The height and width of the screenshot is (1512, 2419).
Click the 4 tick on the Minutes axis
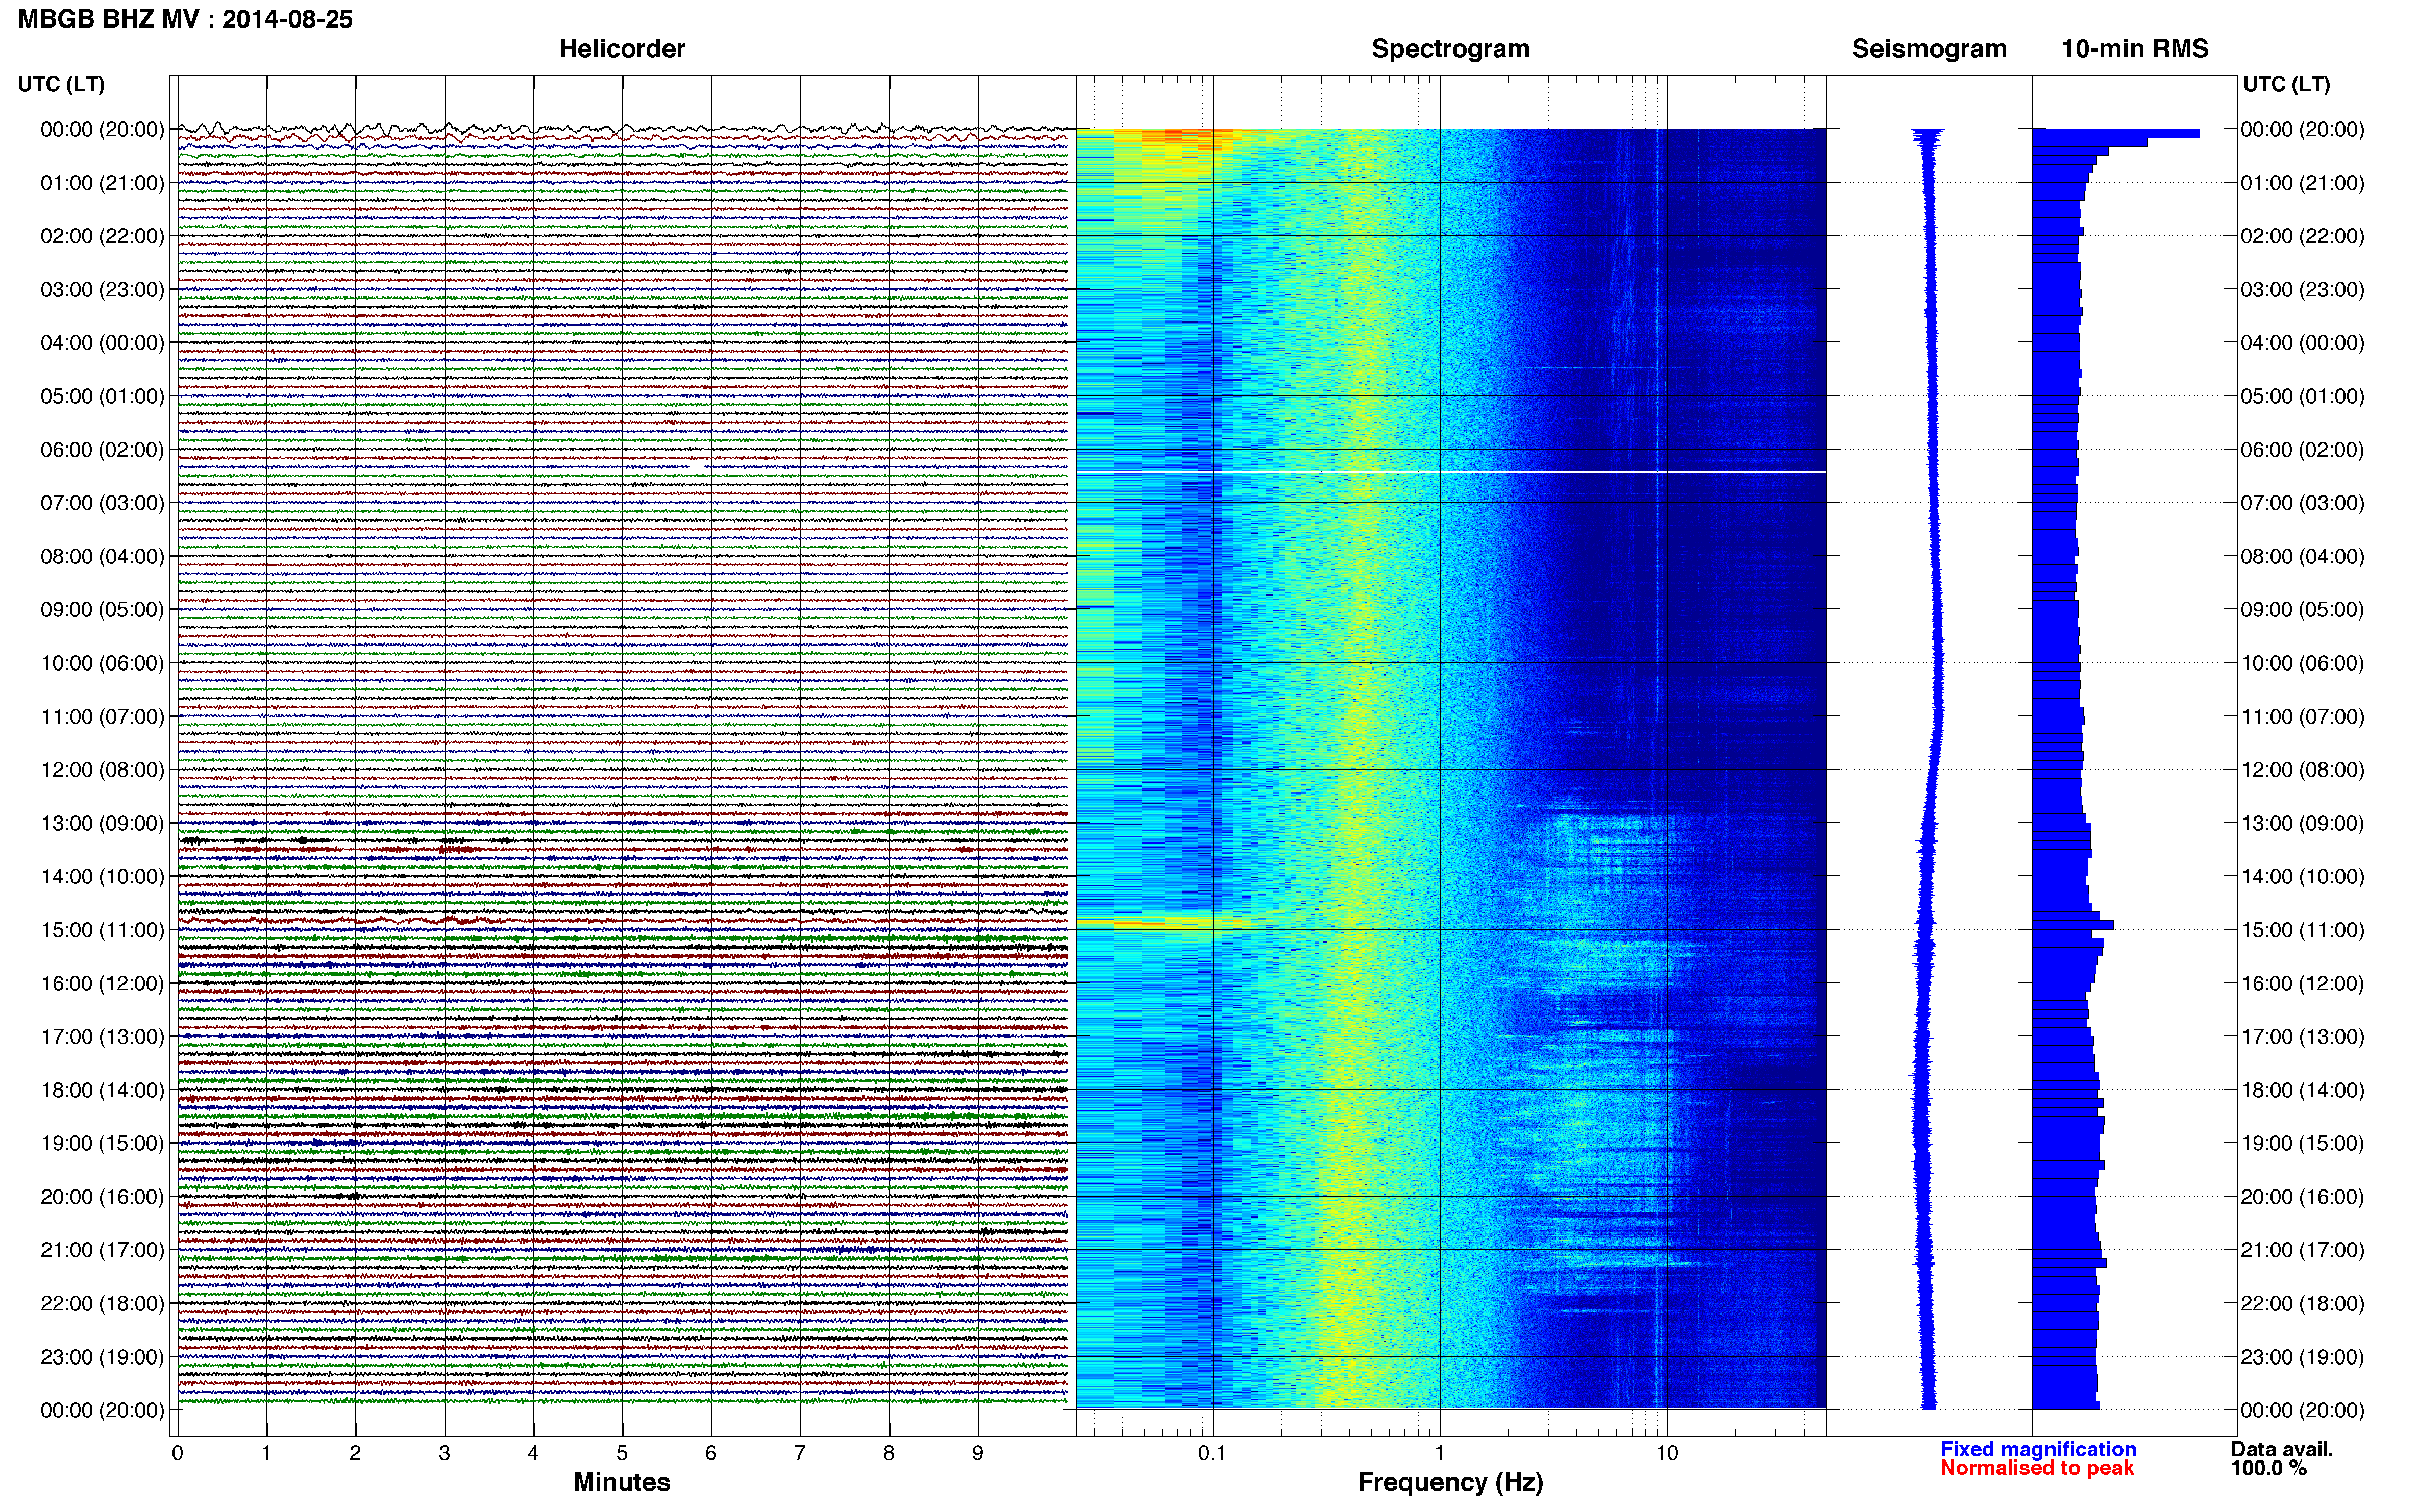coord(533,1453)
